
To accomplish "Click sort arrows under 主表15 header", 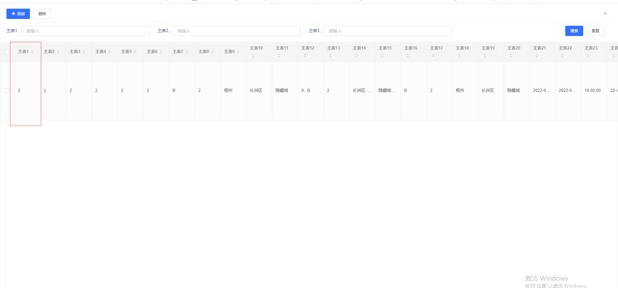I will pyautogui.click(x=382, y=56).
